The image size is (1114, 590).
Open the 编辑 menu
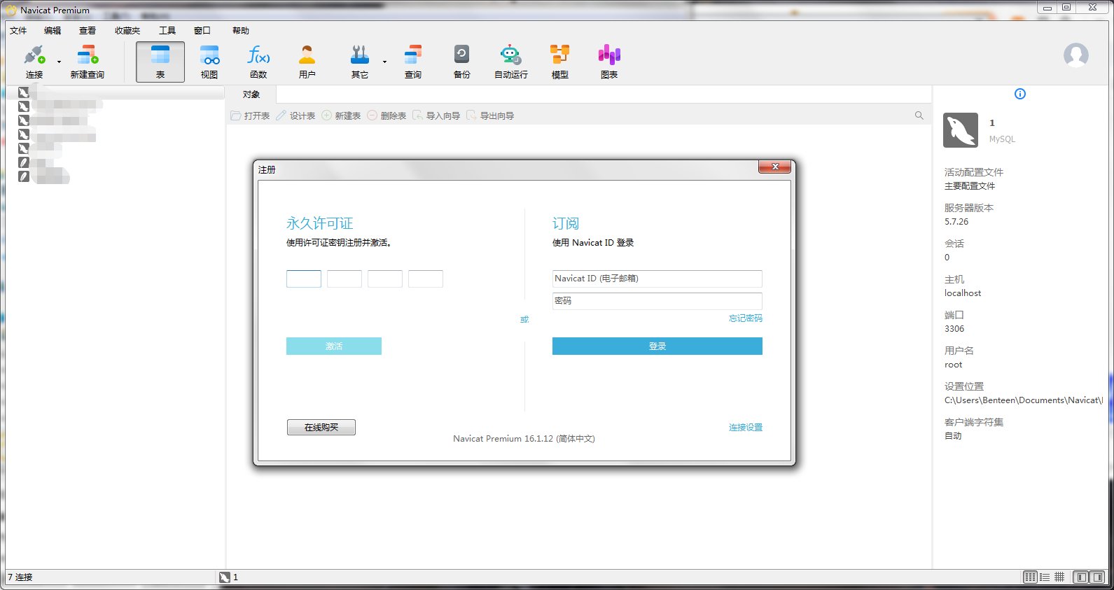pyautogui.click(x=53, y=31)
